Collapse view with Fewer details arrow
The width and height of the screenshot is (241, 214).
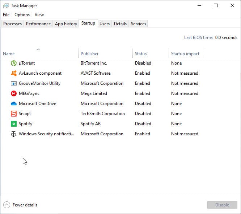pyautogui.click(x=7, y=205)
